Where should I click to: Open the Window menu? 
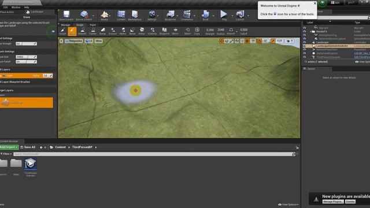[x=16, y=8]
